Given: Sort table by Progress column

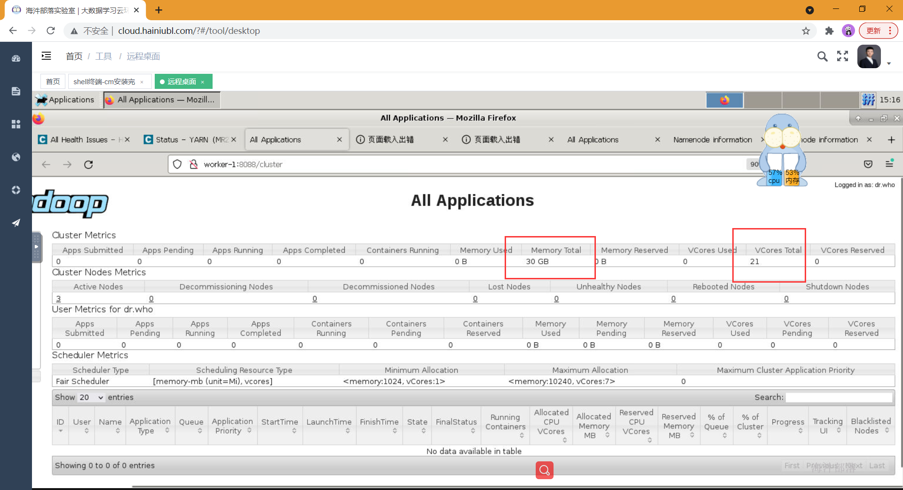Looking at the screenshot, I should click(788, 425).
